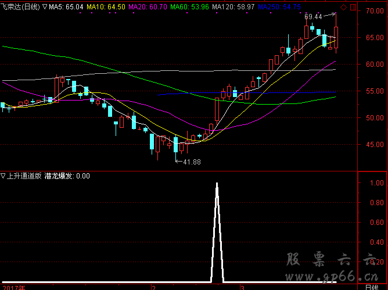Click the 60.00 price axis label
This screenshot has height=290, width=388.
[375, 65]
